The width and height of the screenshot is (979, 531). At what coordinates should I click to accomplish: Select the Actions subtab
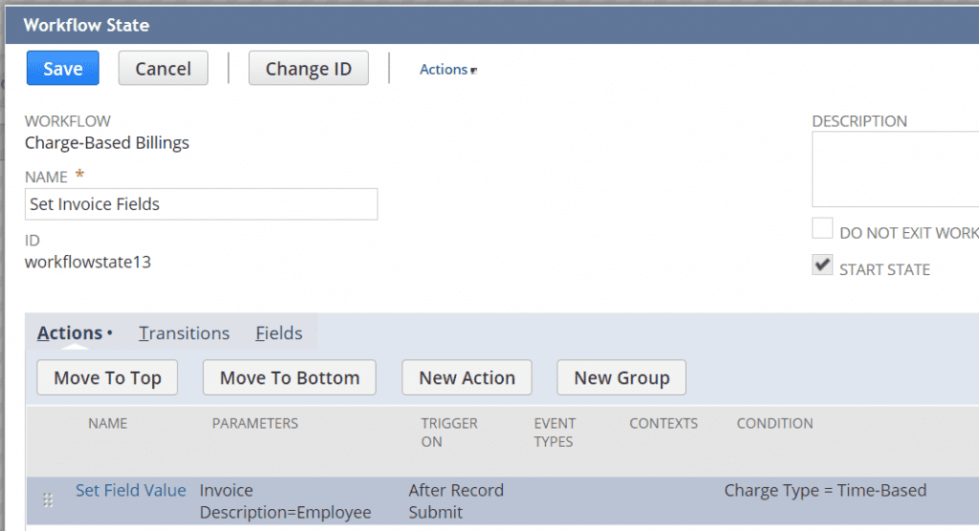tap(70, 333)
